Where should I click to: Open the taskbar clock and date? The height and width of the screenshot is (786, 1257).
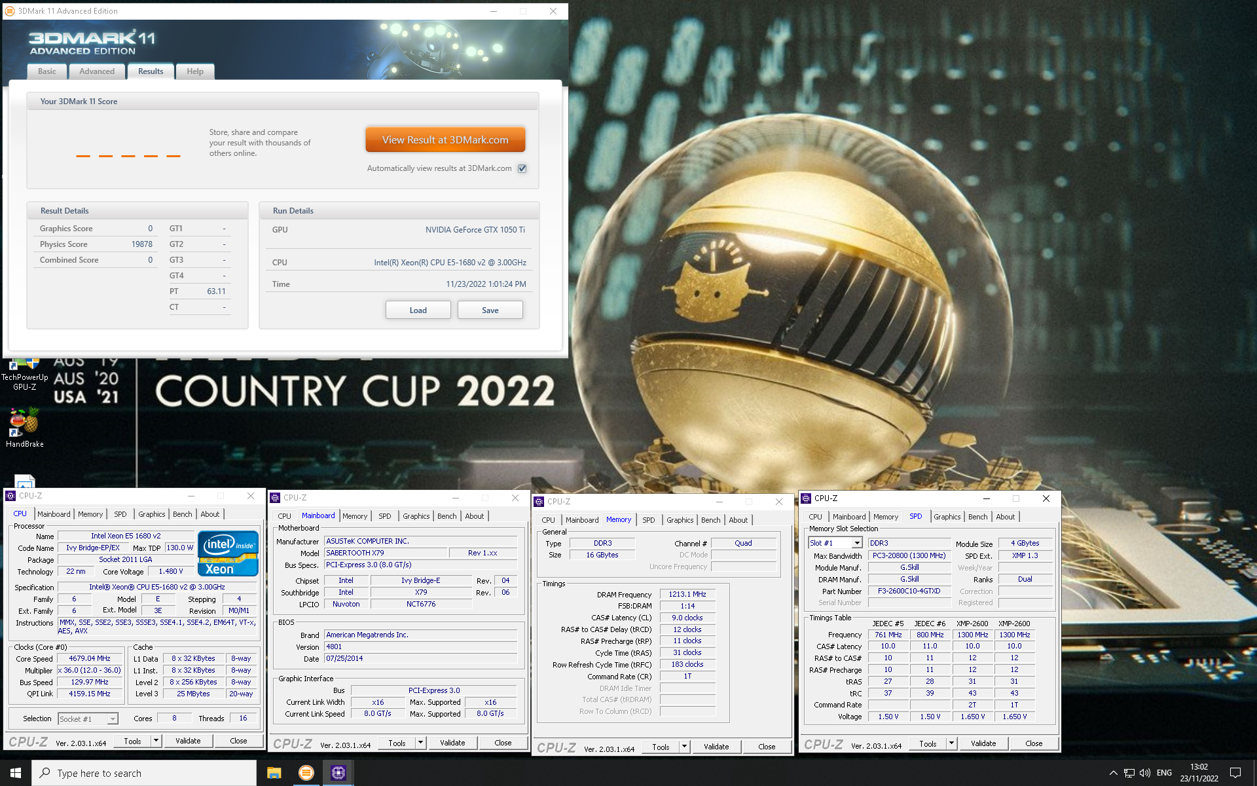tap(1199, 773)
